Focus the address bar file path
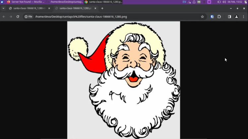The height and width of the screenshot is (139, 248). click(81, 17)
